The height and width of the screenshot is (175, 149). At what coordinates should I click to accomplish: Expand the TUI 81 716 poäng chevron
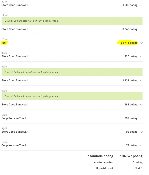(141, 43)
